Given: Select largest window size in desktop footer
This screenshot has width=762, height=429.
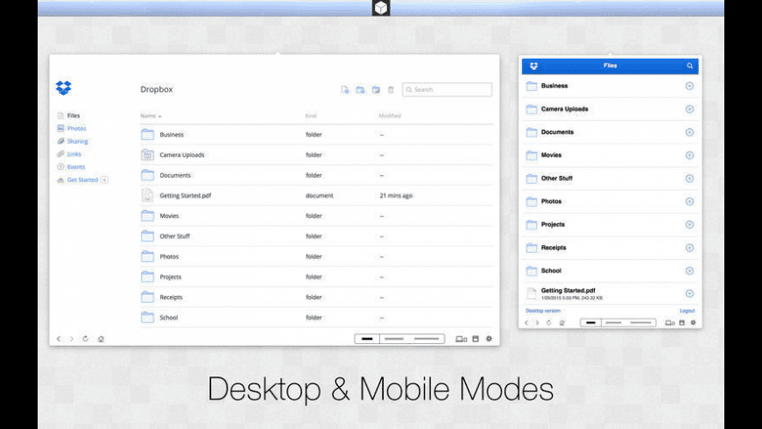Looking at the screenshot, I should [427, 339].
